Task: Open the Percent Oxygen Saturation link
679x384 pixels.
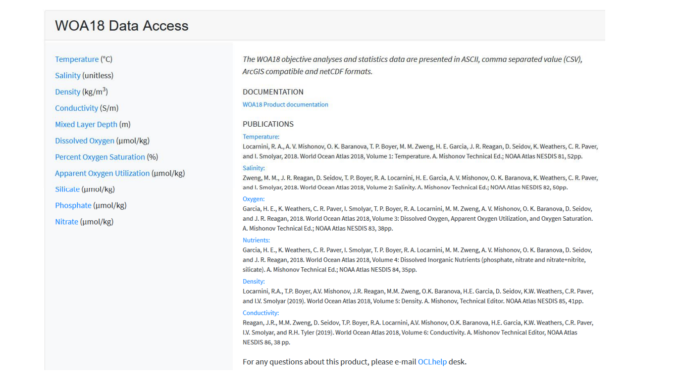Action: pos(100,157)
